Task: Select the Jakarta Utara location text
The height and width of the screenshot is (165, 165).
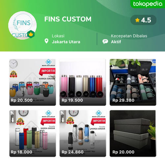Action: pyautogui.click(x=66, y=42)
